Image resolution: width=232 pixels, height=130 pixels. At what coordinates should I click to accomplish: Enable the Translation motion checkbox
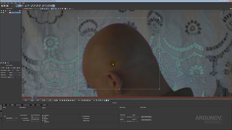[43, 116]
